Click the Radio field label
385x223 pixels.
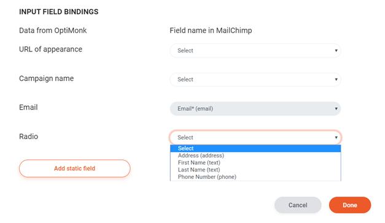(x=28, y=137)
